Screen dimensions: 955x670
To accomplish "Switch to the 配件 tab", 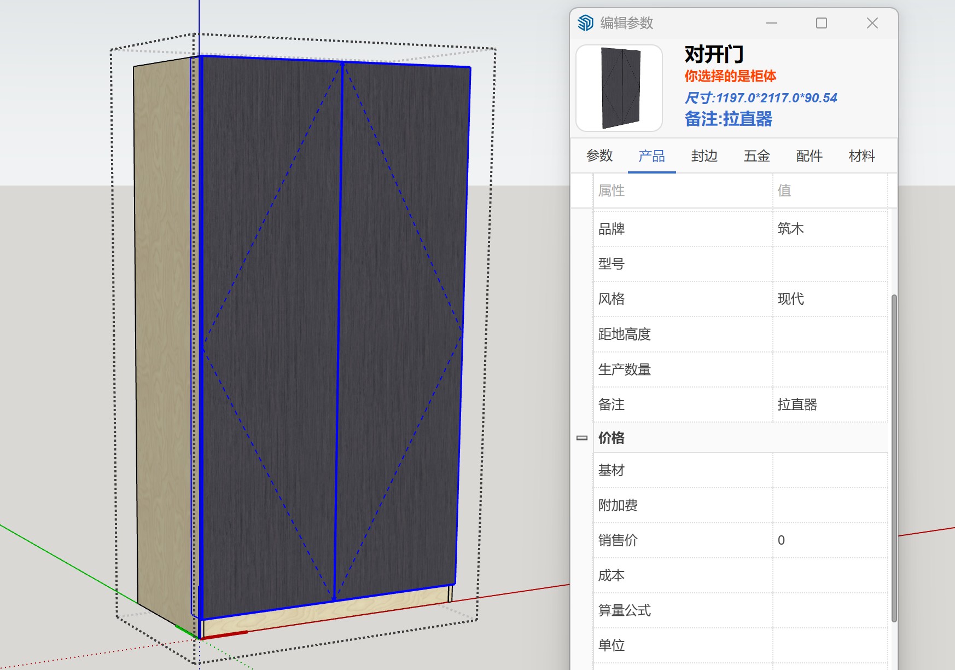I will 809,156.
